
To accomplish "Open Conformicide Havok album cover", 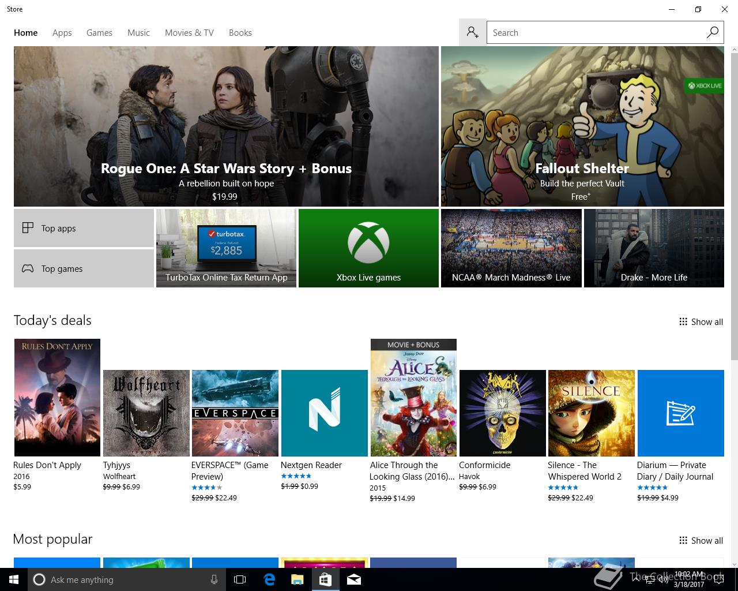I will 503,413.
